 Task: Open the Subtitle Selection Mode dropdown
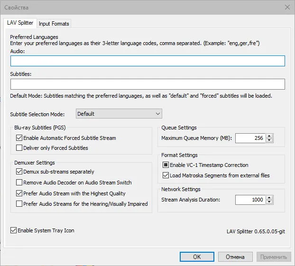(x=119, y=114)
